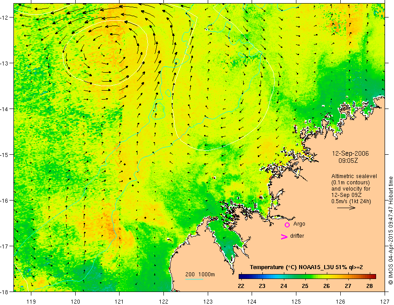The image size is (394, 305).
Task: Click the color bar tick label 27
Action: [x=348, y=286]
